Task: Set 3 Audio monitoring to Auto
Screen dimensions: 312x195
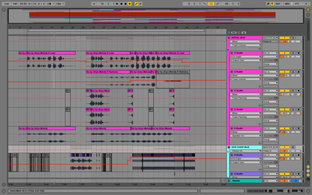Action: click(270, 79)
